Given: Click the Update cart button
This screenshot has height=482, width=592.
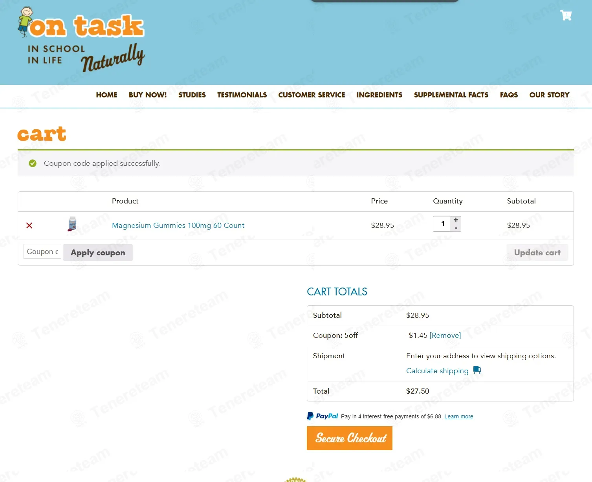Looking at the screenshot, I should coord(537,253).
